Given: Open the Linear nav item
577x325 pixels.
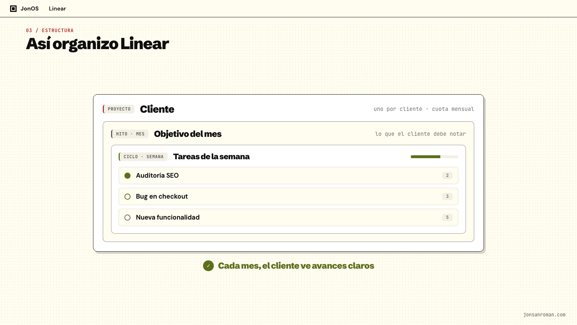Looking at the screenshot, I should [57, 9].
